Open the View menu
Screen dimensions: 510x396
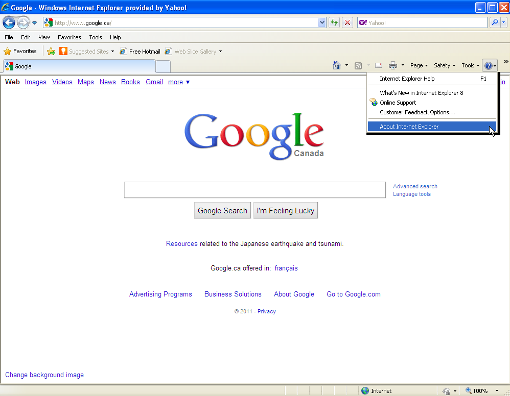[44, 37]
